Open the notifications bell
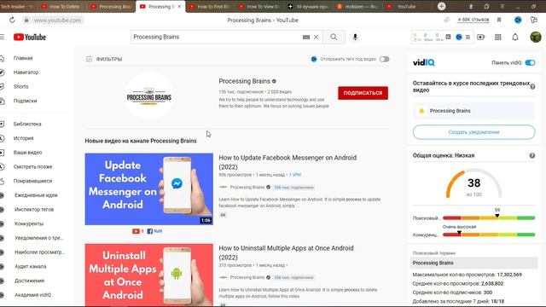This screenshot has width=546, height=307. coord(515,37)
